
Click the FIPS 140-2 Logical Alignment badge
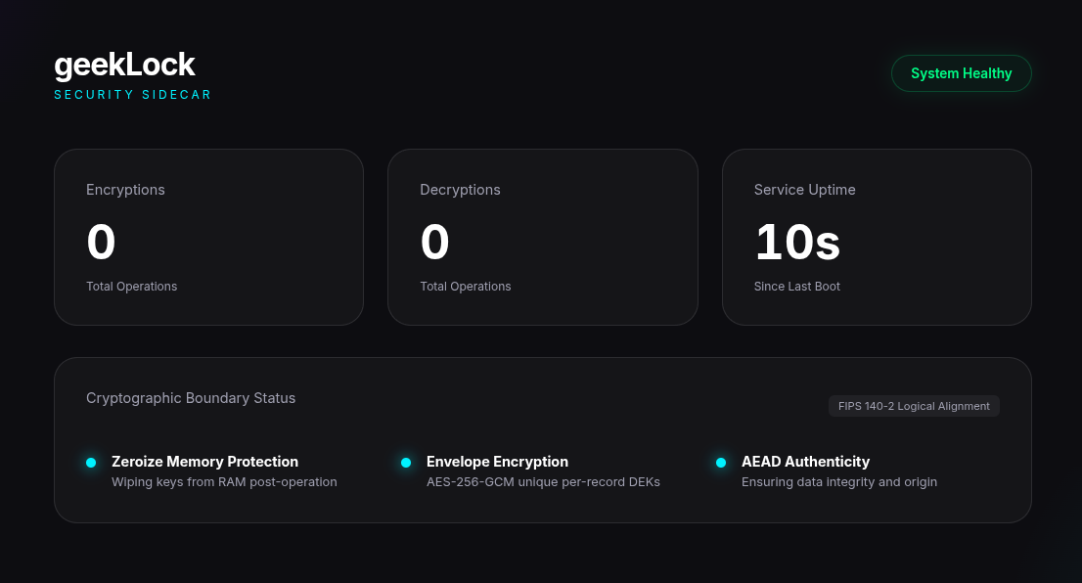pos(914,406)
